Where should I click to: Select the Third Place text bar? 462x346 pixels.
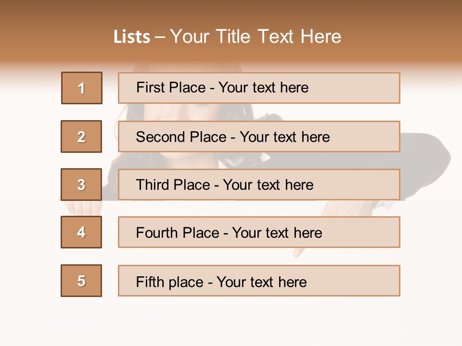pyautogui.click(x=259, y=185)
